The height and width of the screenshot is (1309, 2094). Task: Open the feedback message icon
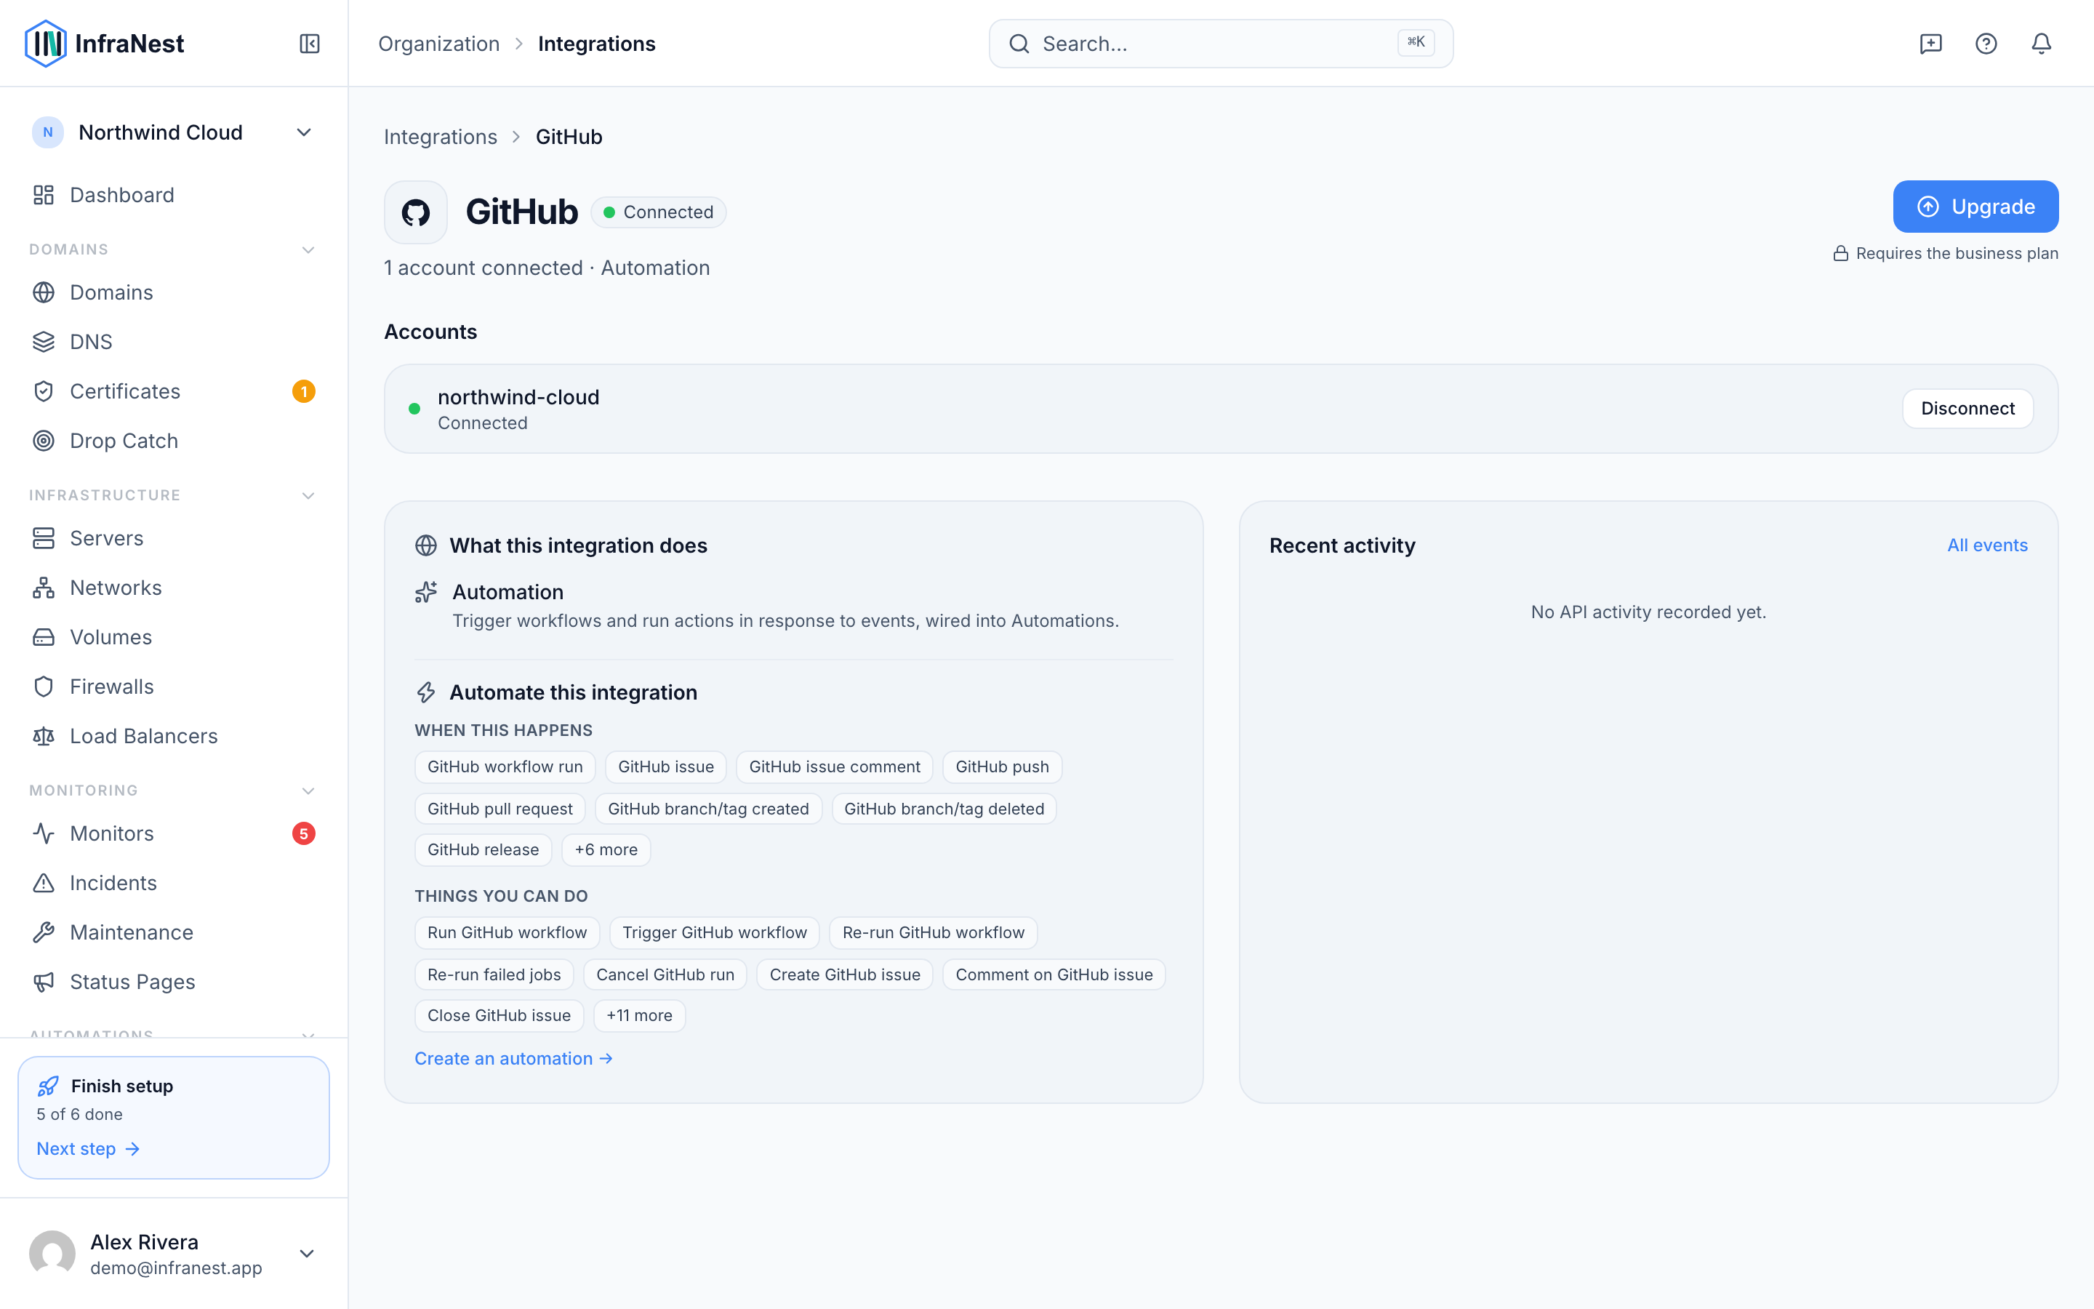[1930, 44]
